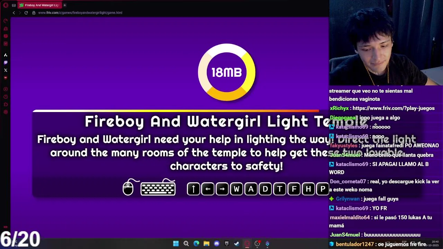Open the GX Corner gamepad icon

[x=14, y=5]
